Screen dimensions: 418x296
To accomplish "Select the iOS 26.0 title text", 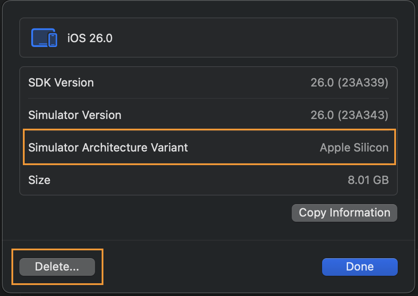I will pyautogui.click(x=90, y=38).
